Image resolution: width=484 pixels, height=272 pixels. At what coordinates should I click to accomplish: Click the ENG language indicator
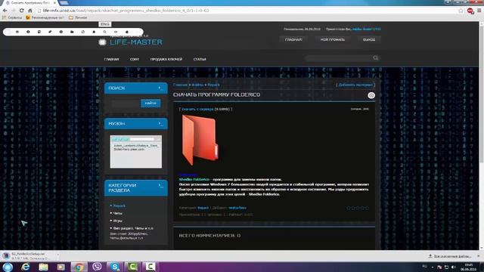pyautogui.click(x=105, y=24)
